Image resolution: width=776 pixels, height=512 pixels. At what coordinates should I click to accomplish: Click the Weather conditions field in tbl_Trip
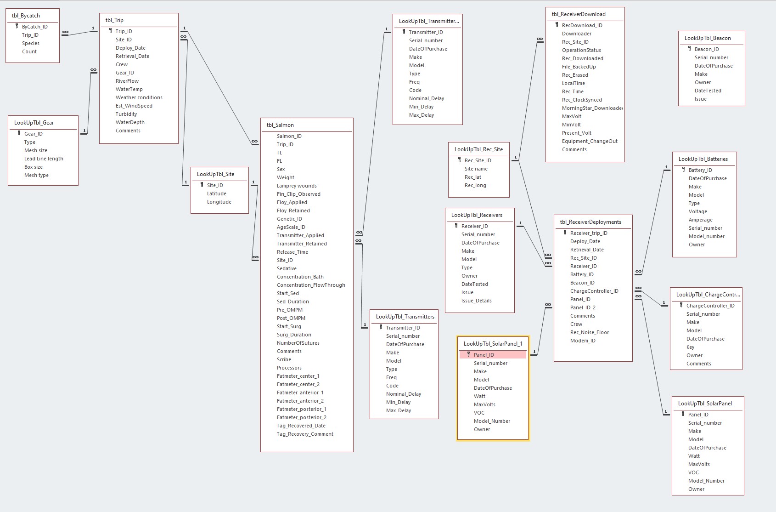pos(139,97)
